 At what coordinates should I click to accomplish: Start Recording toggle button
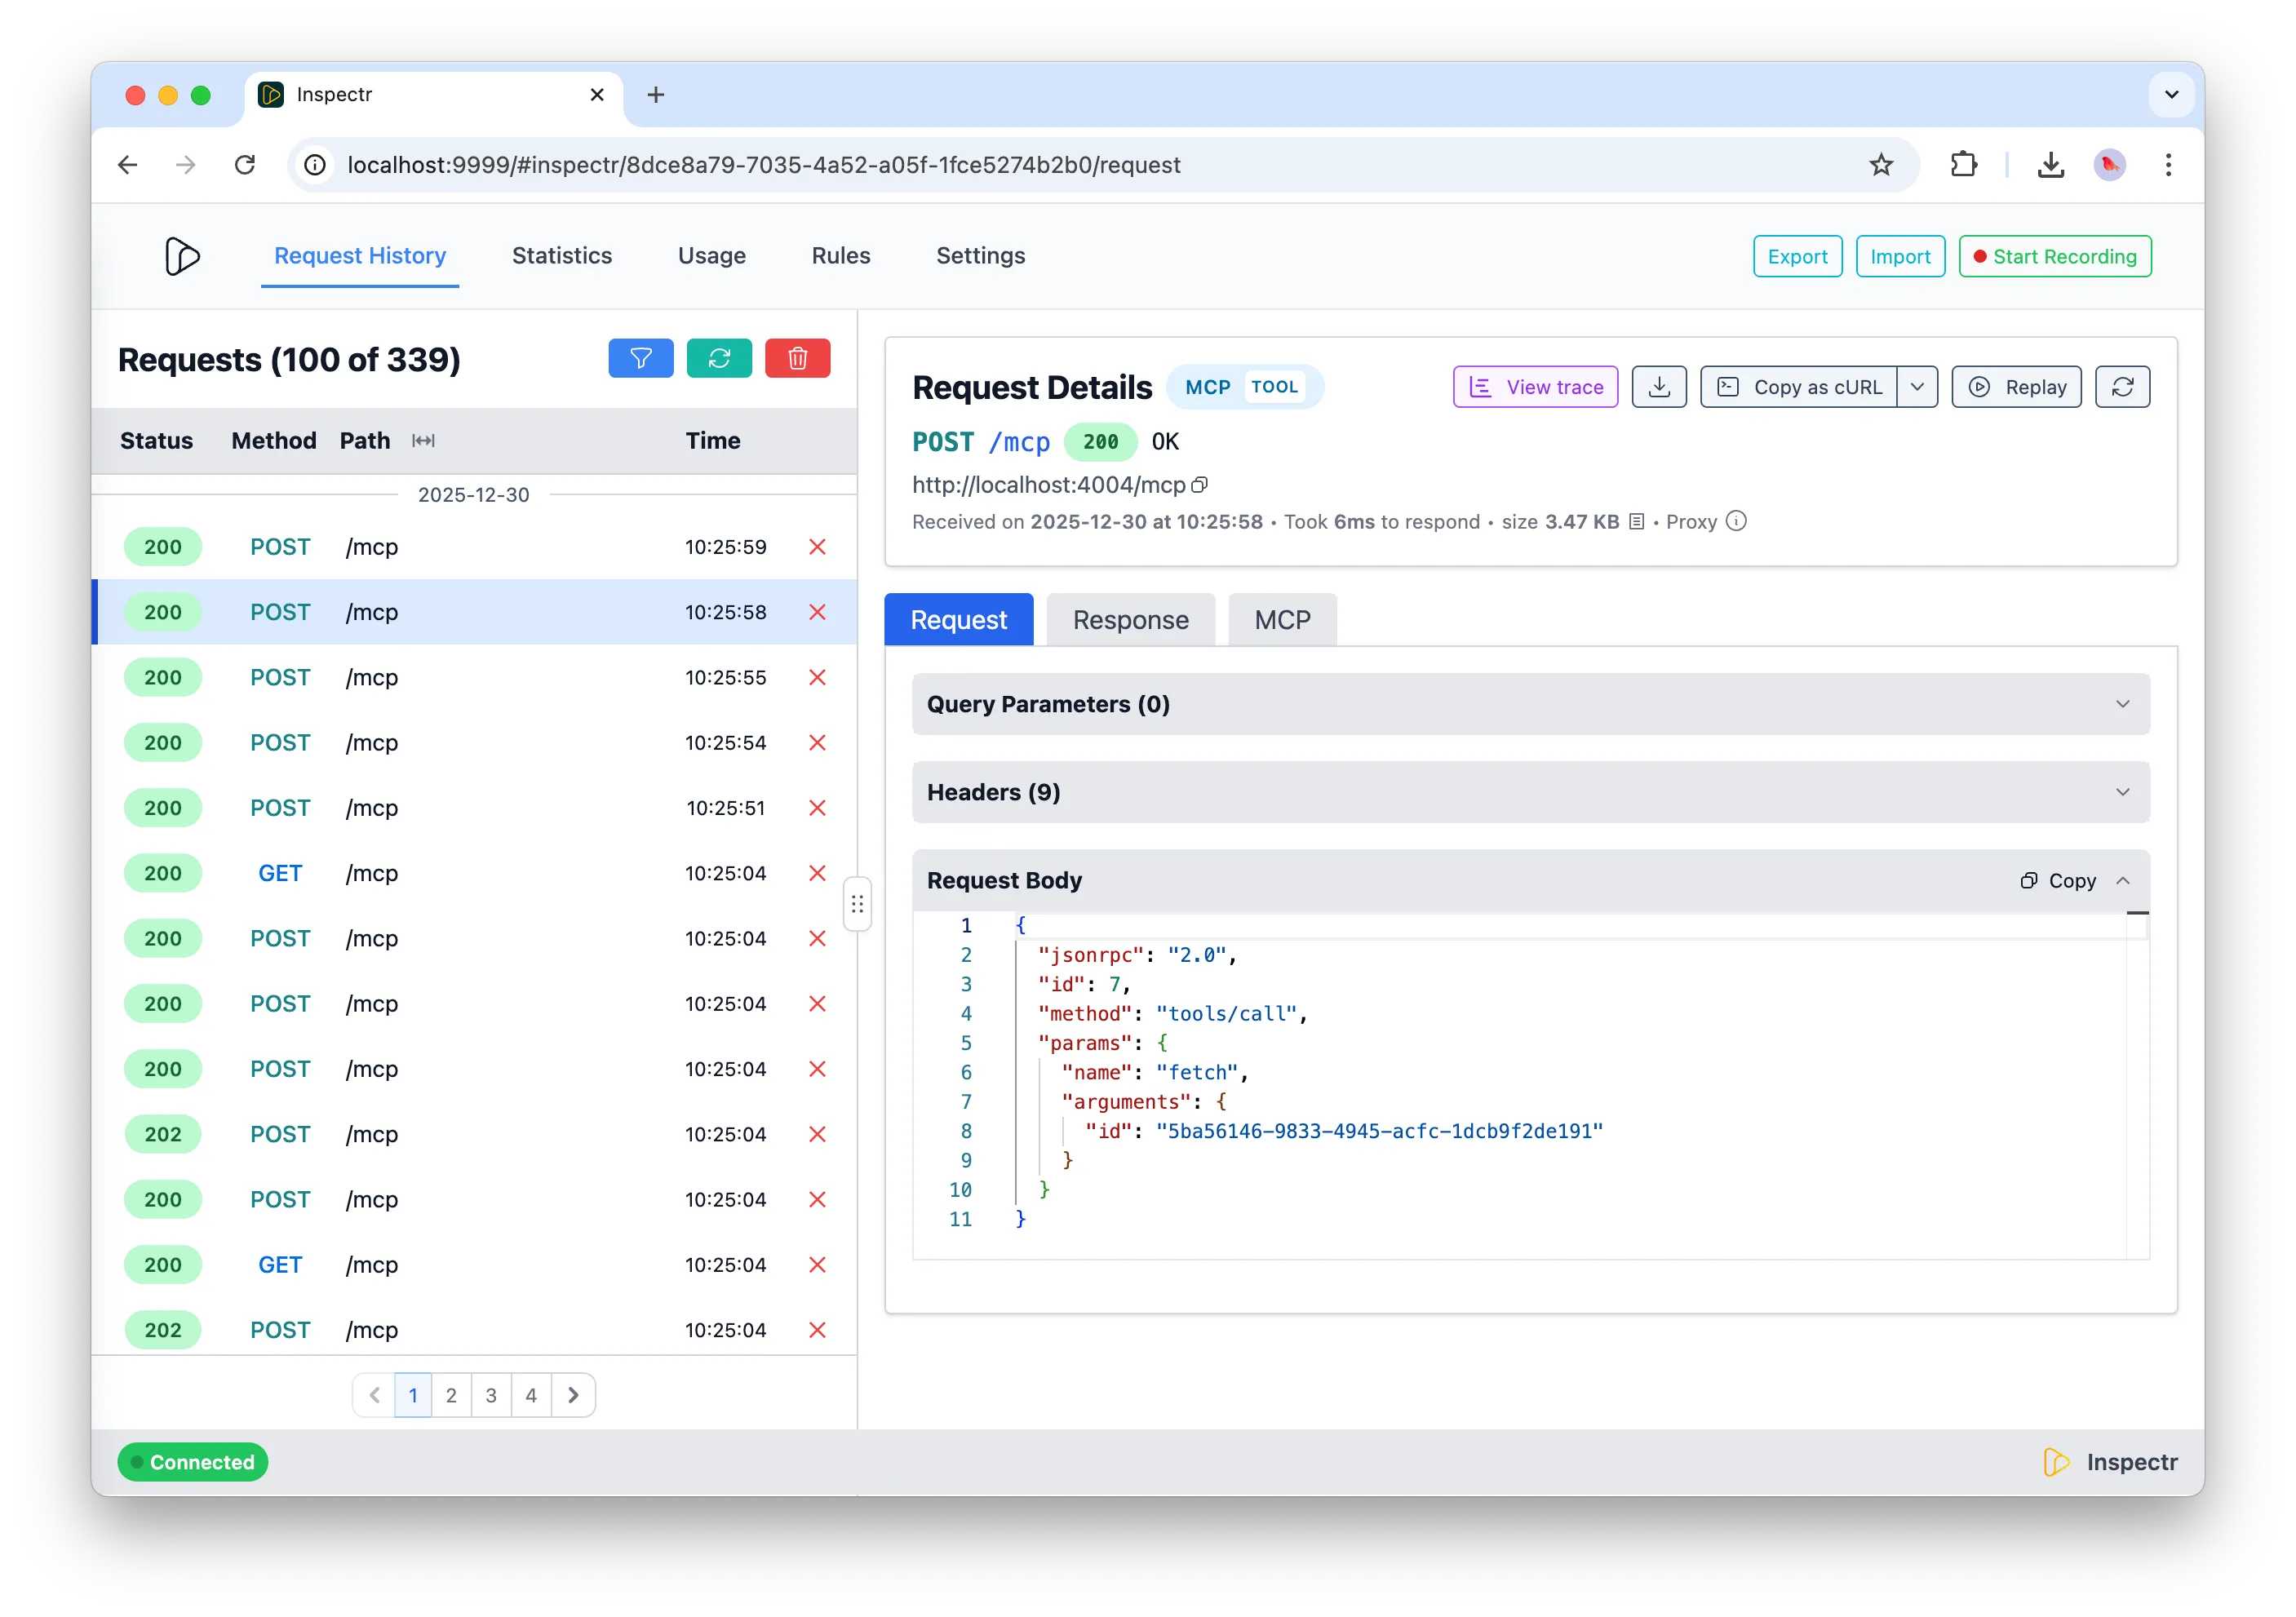tap(2054, 256)
